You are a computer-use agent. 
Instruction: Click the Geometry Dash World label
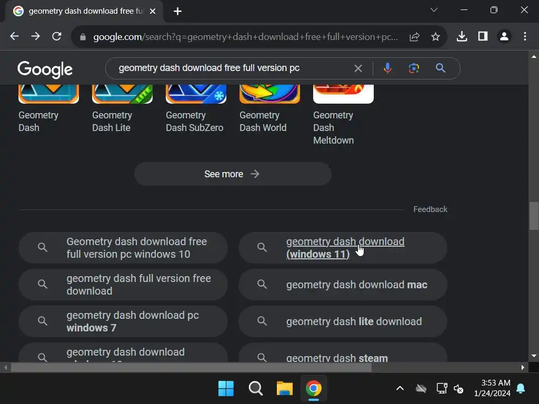263,122
